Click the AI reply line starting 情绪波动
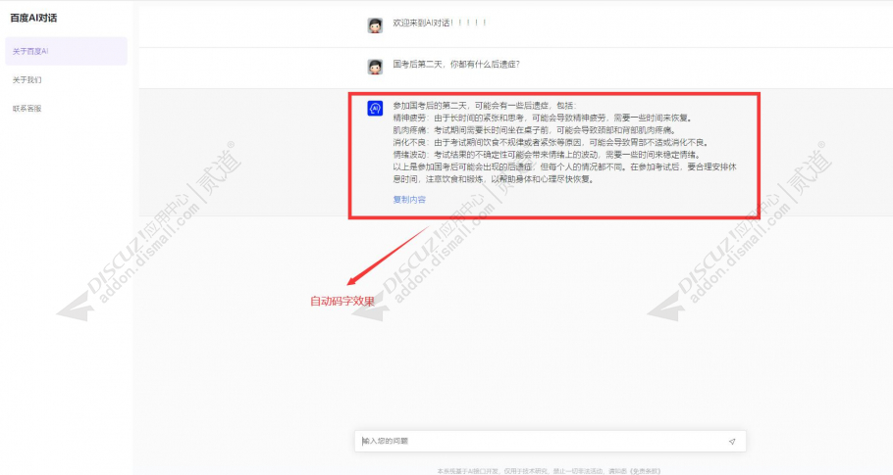Image resolution: width=893 pixels, height=475 pixels. pos(547,155)
